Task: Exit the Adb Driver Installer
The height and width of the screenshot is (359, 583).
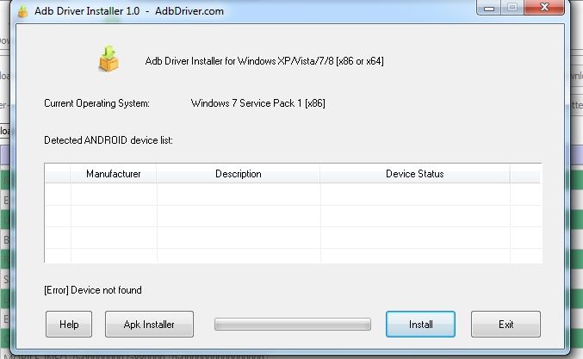Action: point(505,325)
